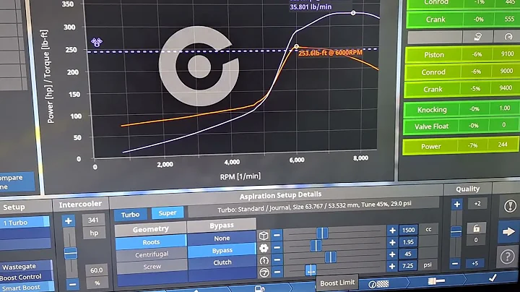Viewport: 520px width, 292px height.
Task: Increase the 1.95 value with plus
Action: 392,243
